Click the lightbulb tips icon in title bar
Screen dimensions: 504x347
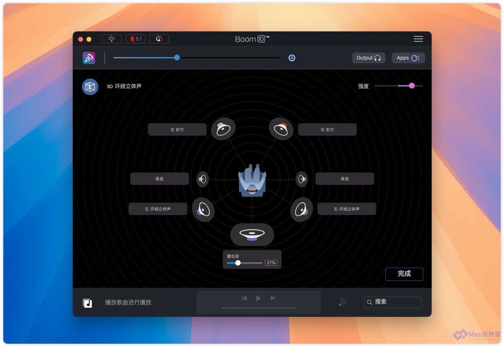click(112, 39)
